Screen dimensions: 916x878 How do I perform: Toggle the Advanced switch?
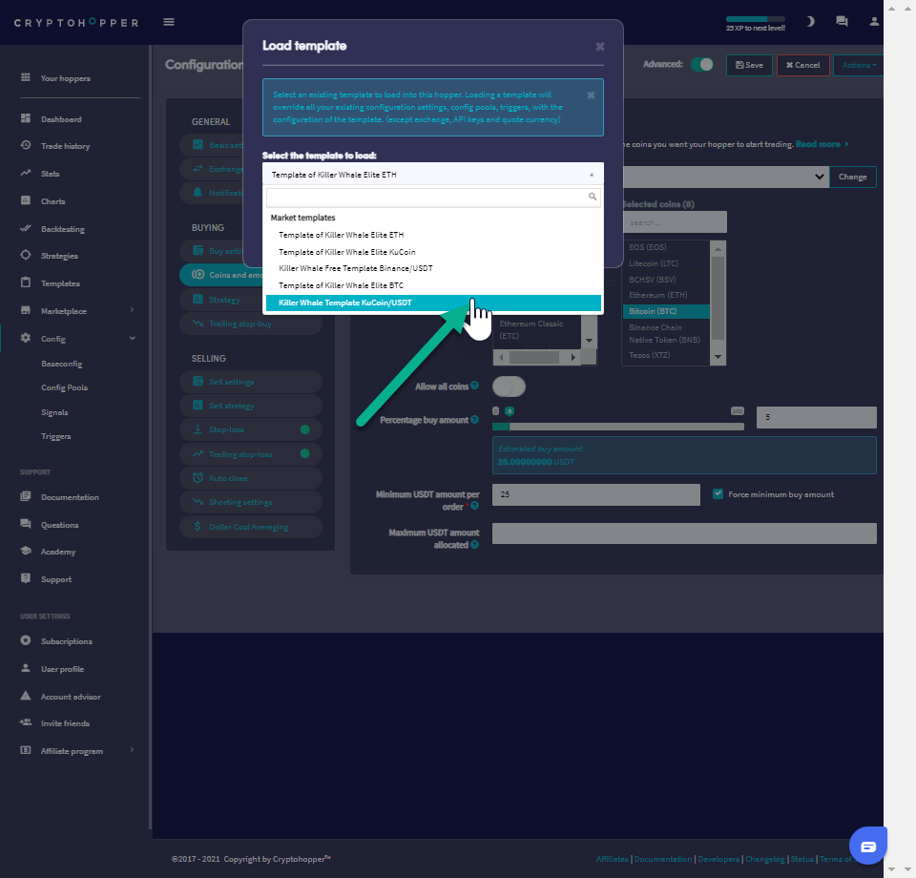703,65
